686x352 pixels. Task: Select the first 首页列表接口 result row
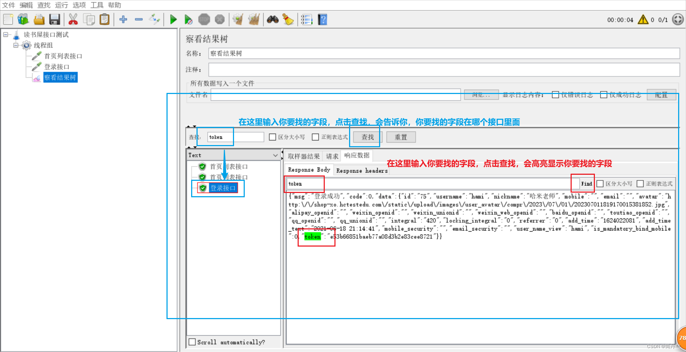tap(229, 167)
